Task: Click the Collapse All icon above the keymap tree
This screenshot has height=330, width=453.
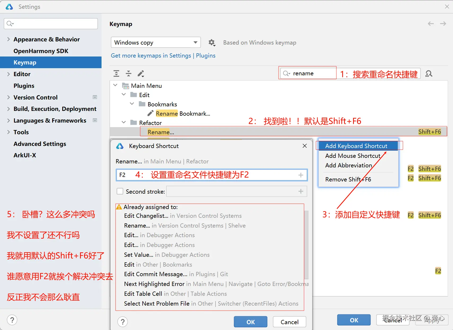Action: [129, 73]
